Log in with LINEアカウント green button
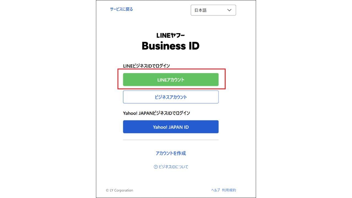Image resolution: width=352 pixels, height=198 pixels. (171, 80)
